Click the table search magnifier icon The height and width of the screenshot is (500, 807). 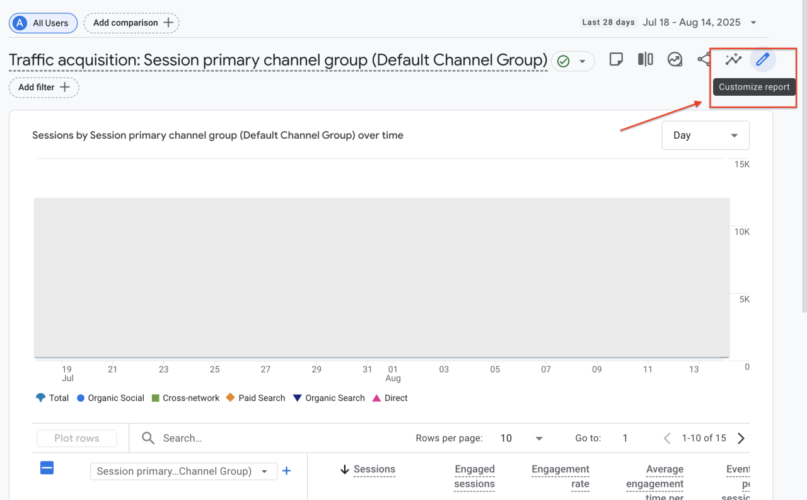[x=148, y=438]
